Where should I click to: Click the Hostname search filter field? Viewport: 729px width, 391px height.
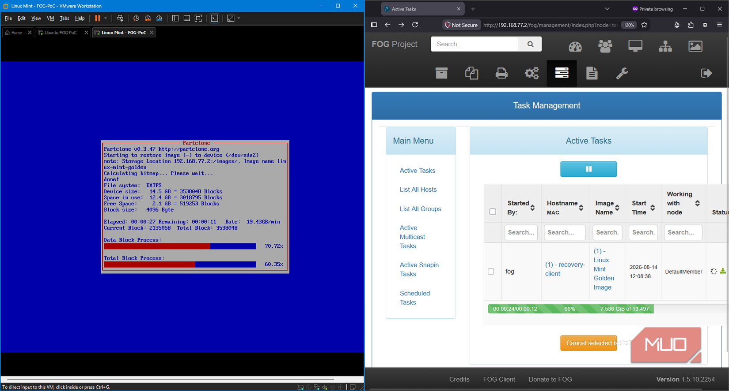(565, 232)
